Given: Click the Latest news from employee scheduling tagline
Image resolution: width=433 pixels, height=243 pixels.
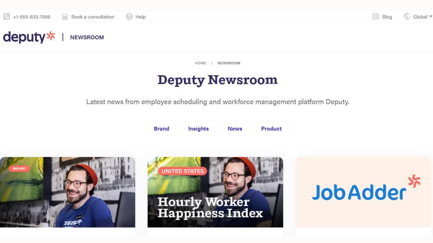Looking at the screenshot, I should click(x=218, y=102).
